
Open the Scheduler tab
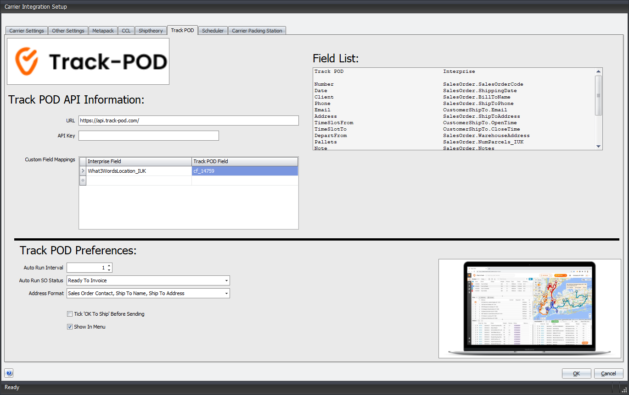pyautogui.click(x=213, y=31)
